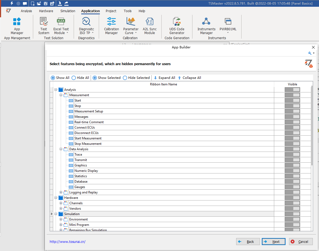Toggle visibility switch for Messages row
Viewport: 319px width, 251px height.
click(292, 117)
